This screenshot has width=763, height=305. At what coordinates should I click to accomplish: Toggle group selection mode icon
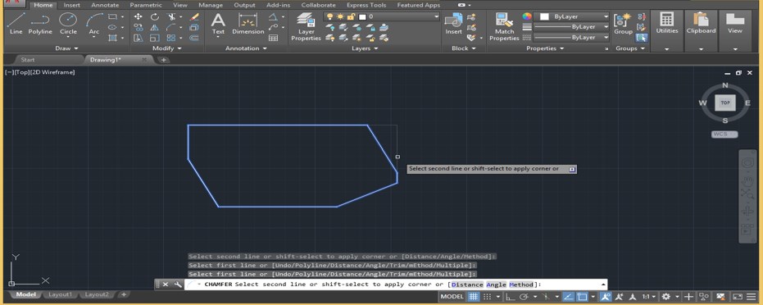pos(642,38)
